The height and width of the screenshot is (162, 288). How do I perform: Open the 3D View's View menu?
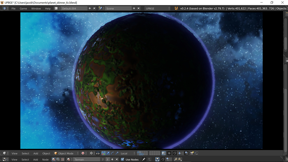(15, 153)
